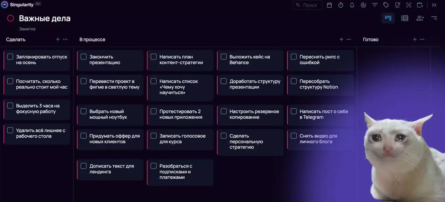Image resolution: width=445 pixels, height=202 pixels.
Task: Check off Посчитать, сколько реально стоит мой час
Action: click(x=10, y=81)
